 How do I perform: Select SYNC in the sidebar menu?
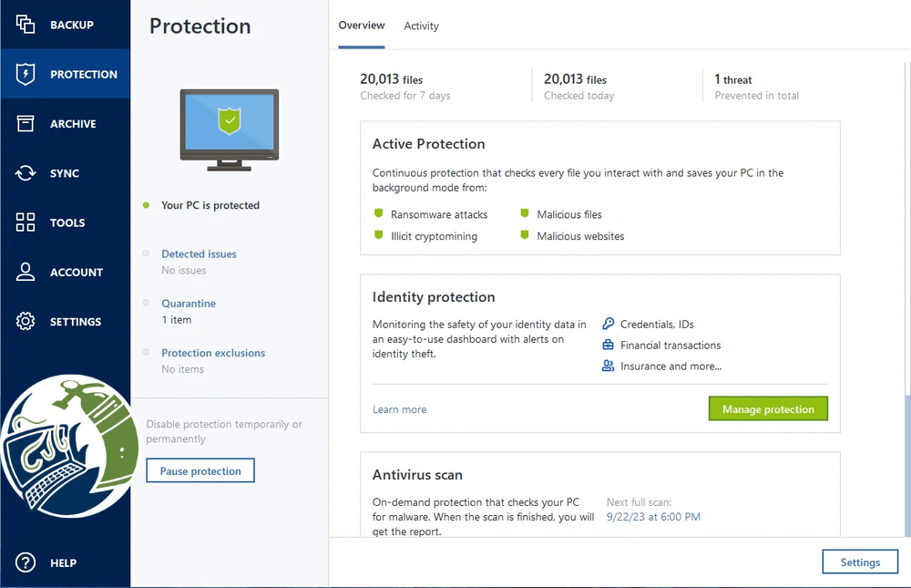65,173
